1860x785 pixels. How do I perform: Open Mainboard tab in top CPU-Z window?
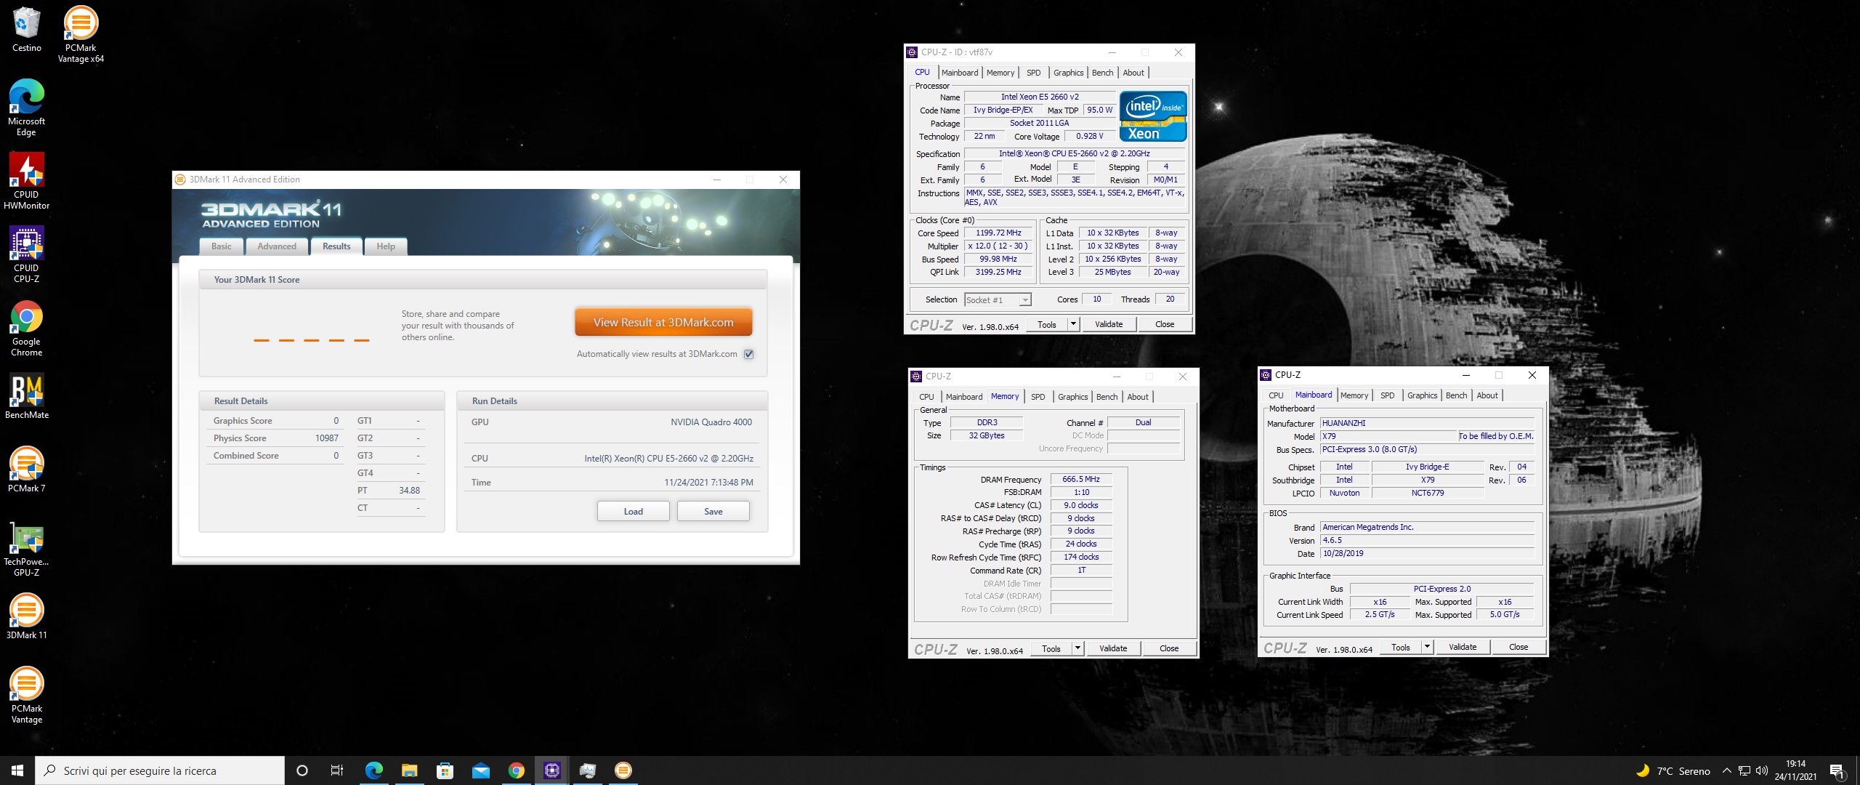(960, 73)
